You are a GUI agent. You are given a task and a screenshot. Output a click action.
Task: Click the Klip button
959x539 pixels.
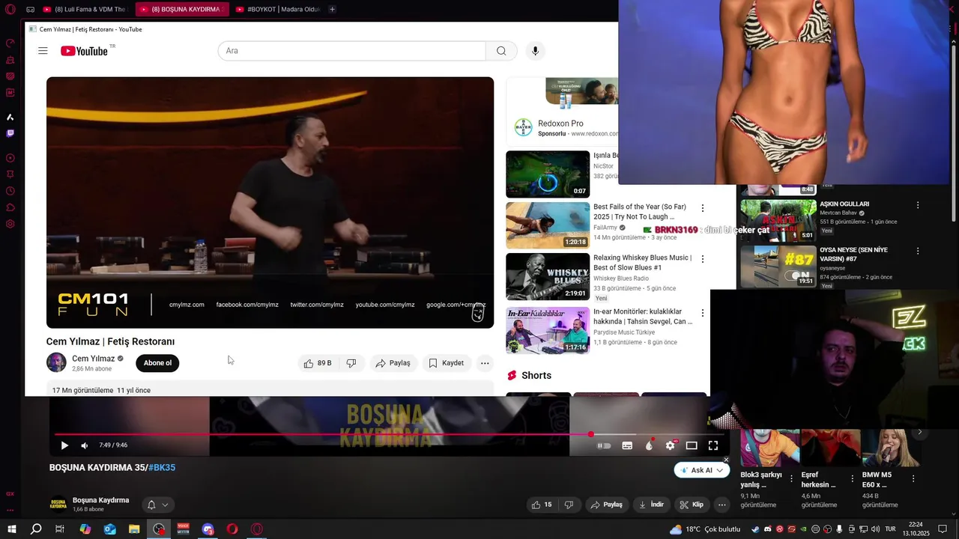pos(692,505)
